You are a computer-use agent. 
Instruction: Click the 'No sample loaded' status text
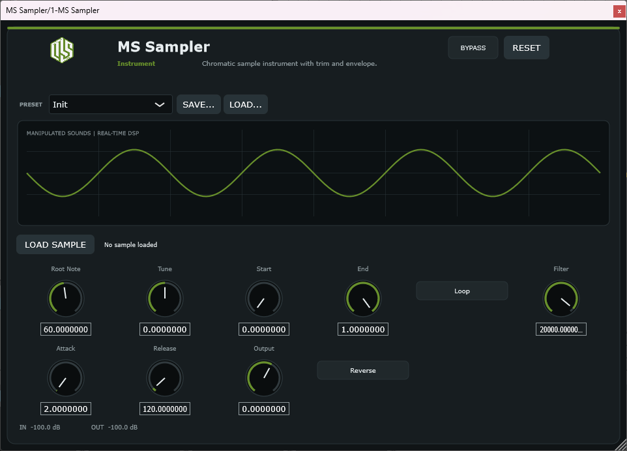(131, 244)
